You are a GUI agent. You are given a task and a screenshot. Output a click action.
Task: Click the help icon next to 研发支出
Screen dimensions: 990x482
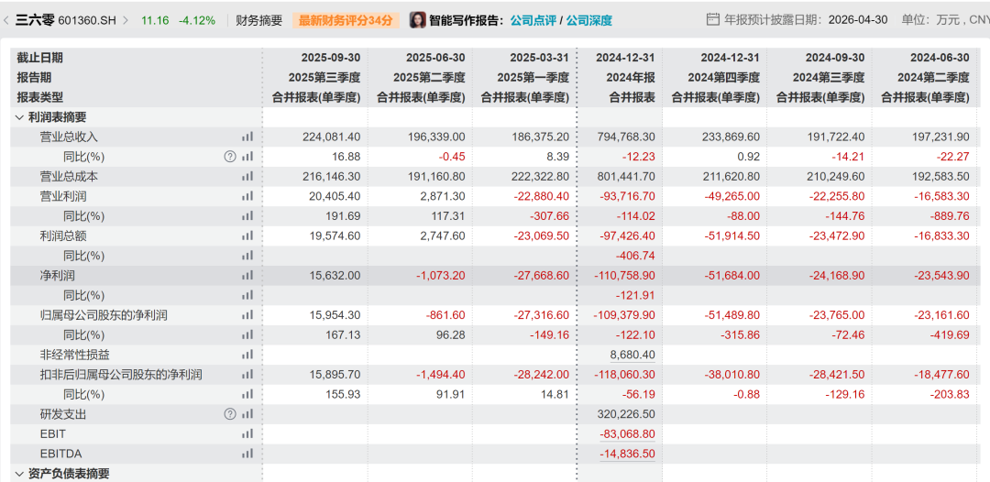pyautogui.click(x=230, y=414)
